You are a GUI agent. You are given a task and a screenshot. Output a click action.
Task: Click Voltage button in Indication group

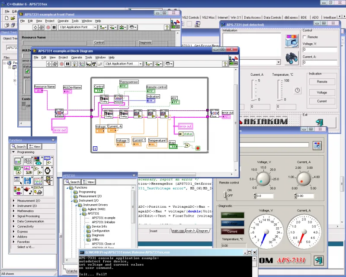click(x=322, y=93)
